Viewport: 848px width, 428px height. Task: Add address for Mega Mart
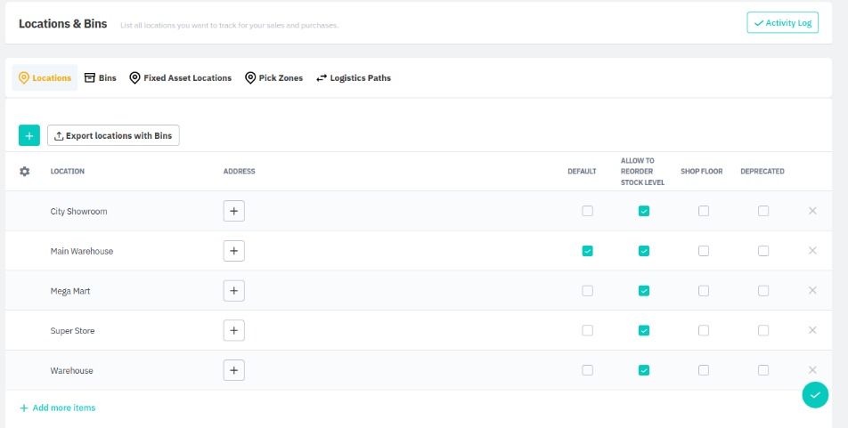click(233, 290)
